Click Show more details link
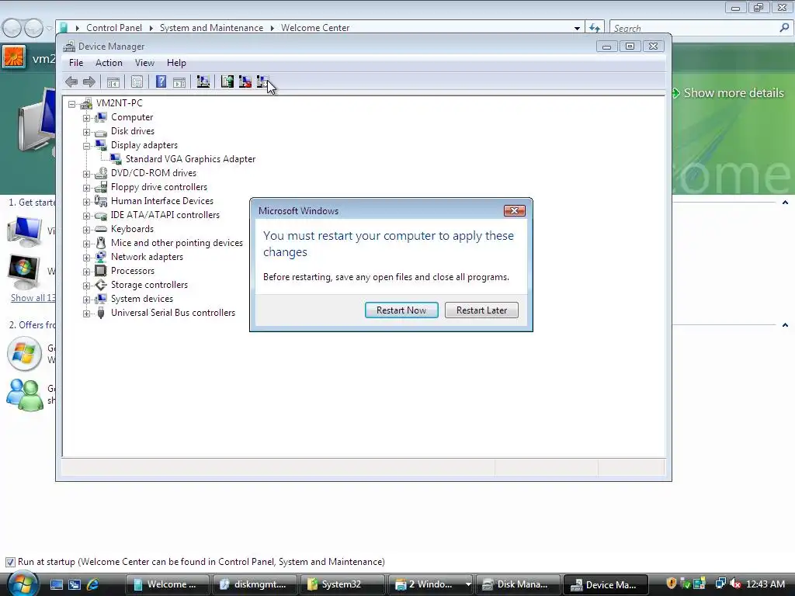Viewport: 795px width, 596px height. pyautogui.click(x=734, y=93)
